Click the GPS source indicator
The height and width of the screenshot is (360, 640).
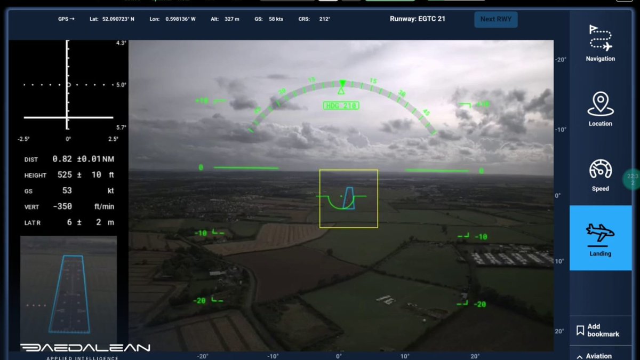point(66,19)
